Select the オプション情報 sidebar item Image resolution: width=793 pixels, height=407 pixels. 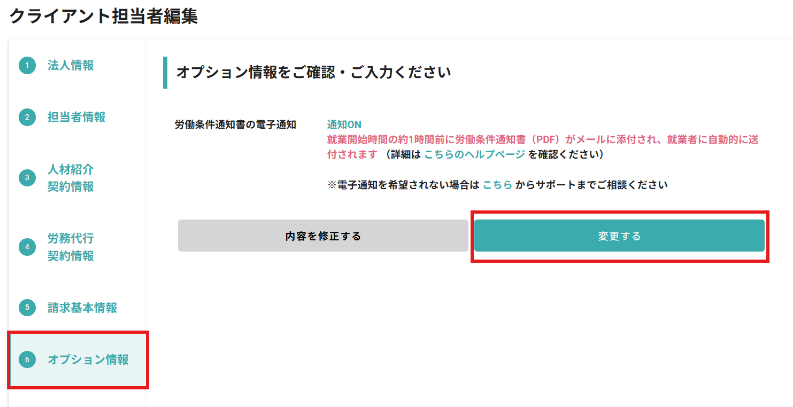[x=88, y=359]
